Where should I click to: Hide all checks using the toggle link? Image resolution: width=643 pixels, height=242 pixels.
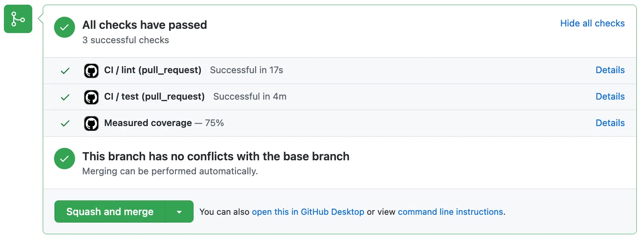[x=592, y=23]
